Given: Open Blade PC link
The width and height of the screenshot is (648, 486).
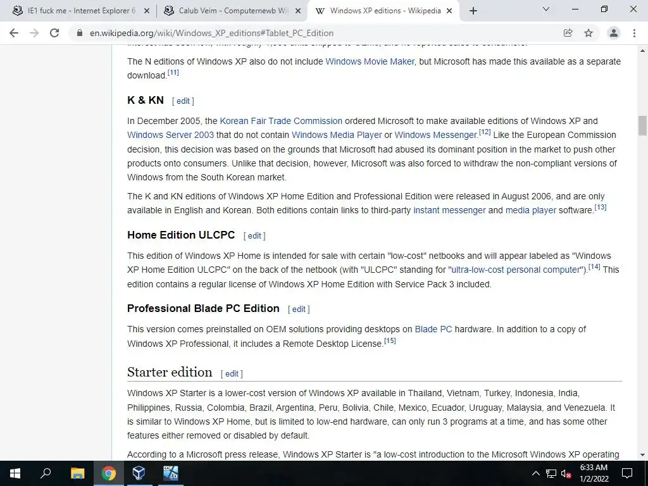Looking at the screenshot, I should click(433, 329).
